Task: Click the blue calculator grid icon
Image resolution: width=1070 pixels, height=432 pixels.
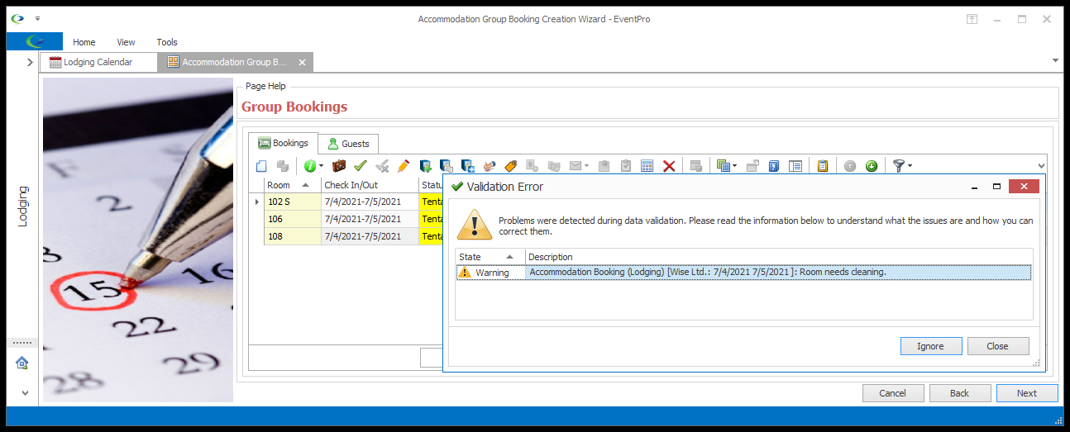Action: [x=647, y=166]
